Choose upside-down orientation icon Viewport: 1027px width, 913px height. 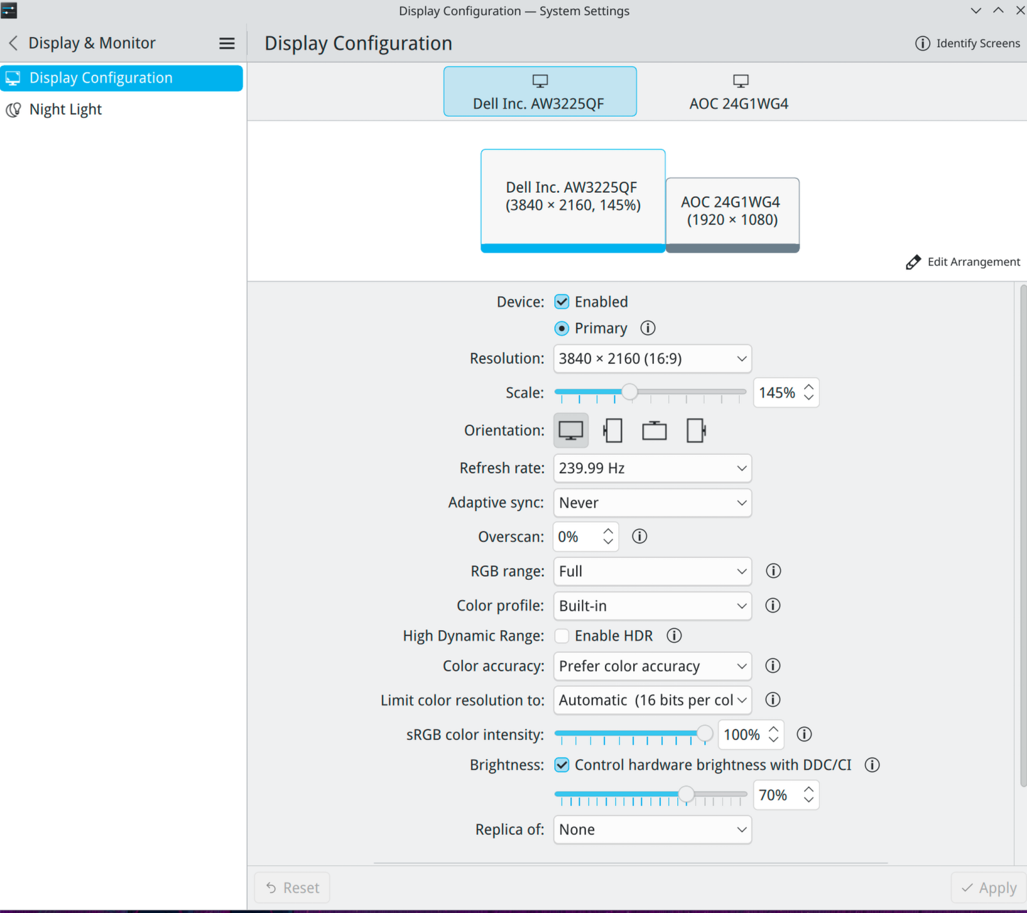[x=654, y=431]
